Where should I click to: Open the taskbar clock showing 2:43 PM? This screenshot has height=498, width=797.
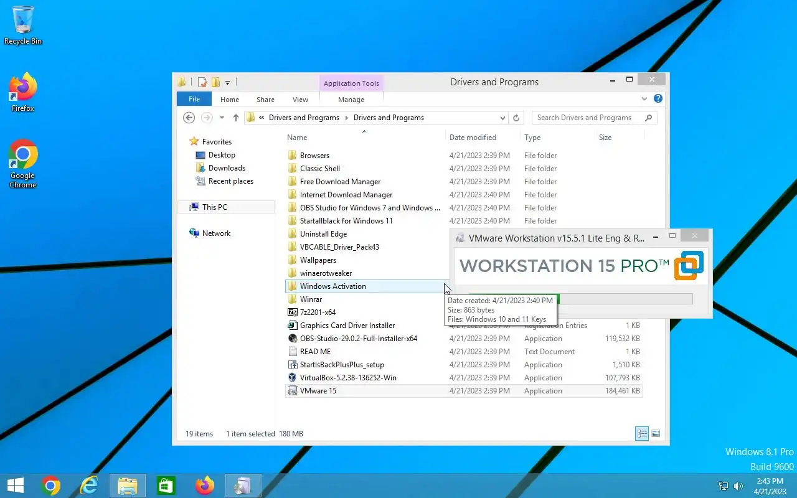tap(770, 486)
